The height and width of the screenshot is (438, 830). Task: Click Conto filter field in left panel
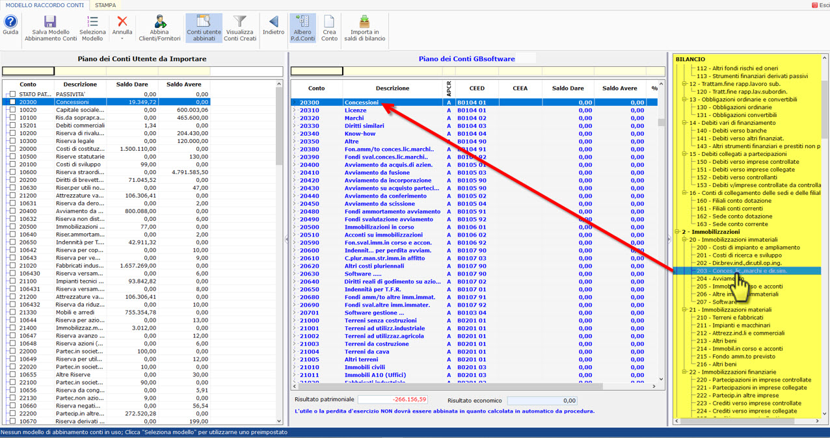(x=28, y=71)
